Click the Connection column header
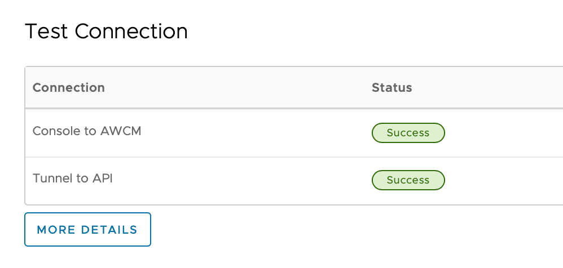This screenshot has width=563, height=268. click(x=69, y=88)
